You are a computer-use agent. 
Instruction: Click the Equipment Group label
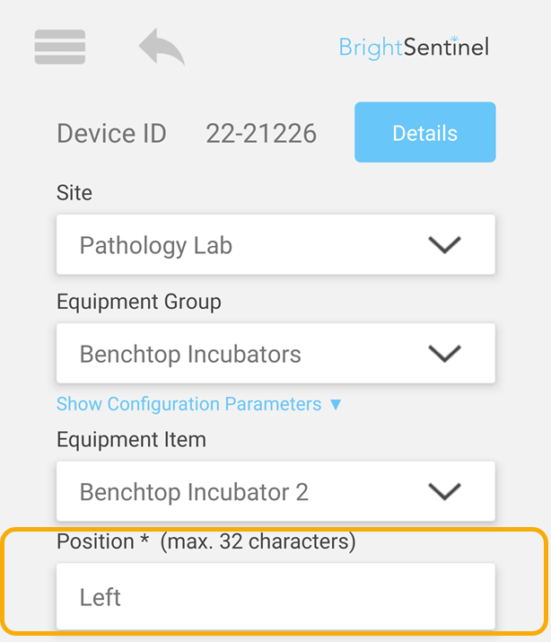[139, 303]
